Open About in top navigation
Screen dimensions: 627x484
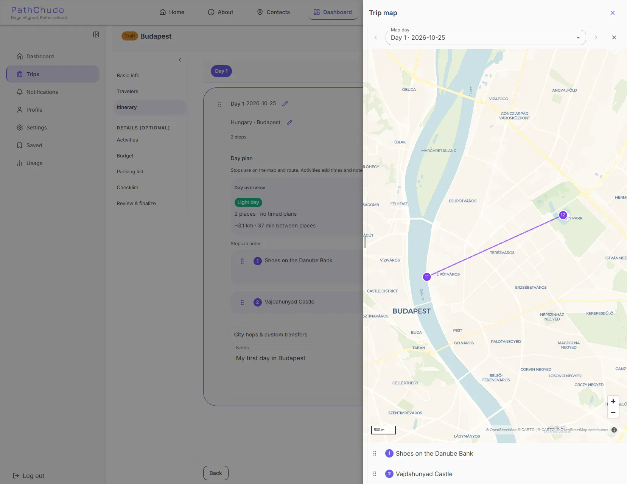tap(221, 12)
